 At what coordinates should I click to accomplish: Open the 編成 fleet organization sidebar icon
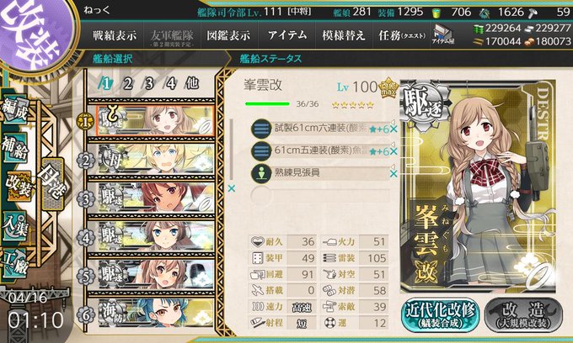click(15, 110)
